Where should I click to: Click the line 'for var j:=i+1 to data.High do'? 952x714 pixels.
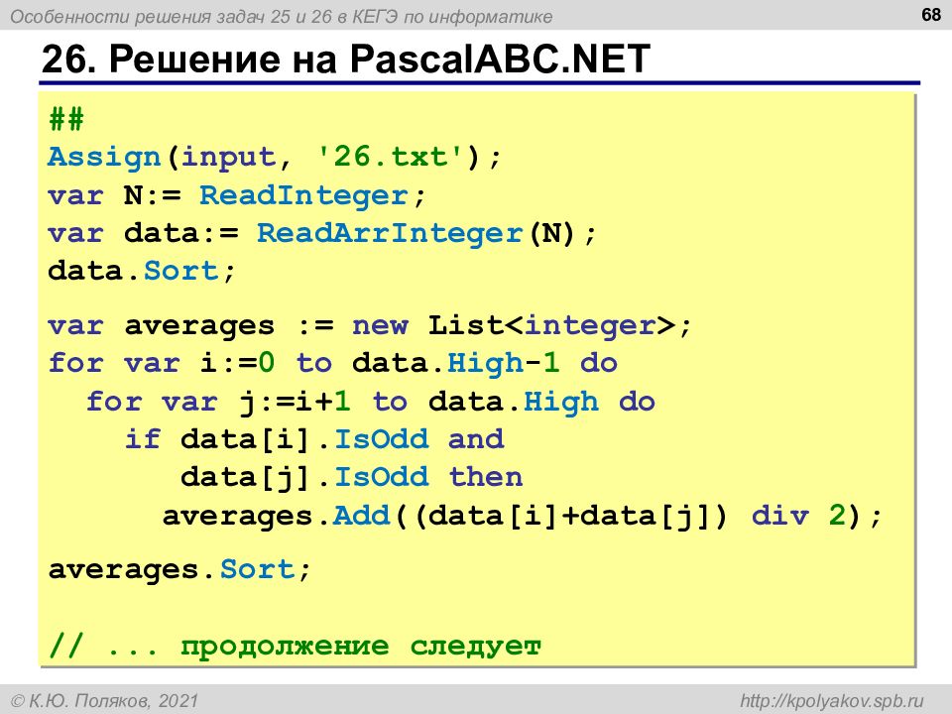(370, 402)
